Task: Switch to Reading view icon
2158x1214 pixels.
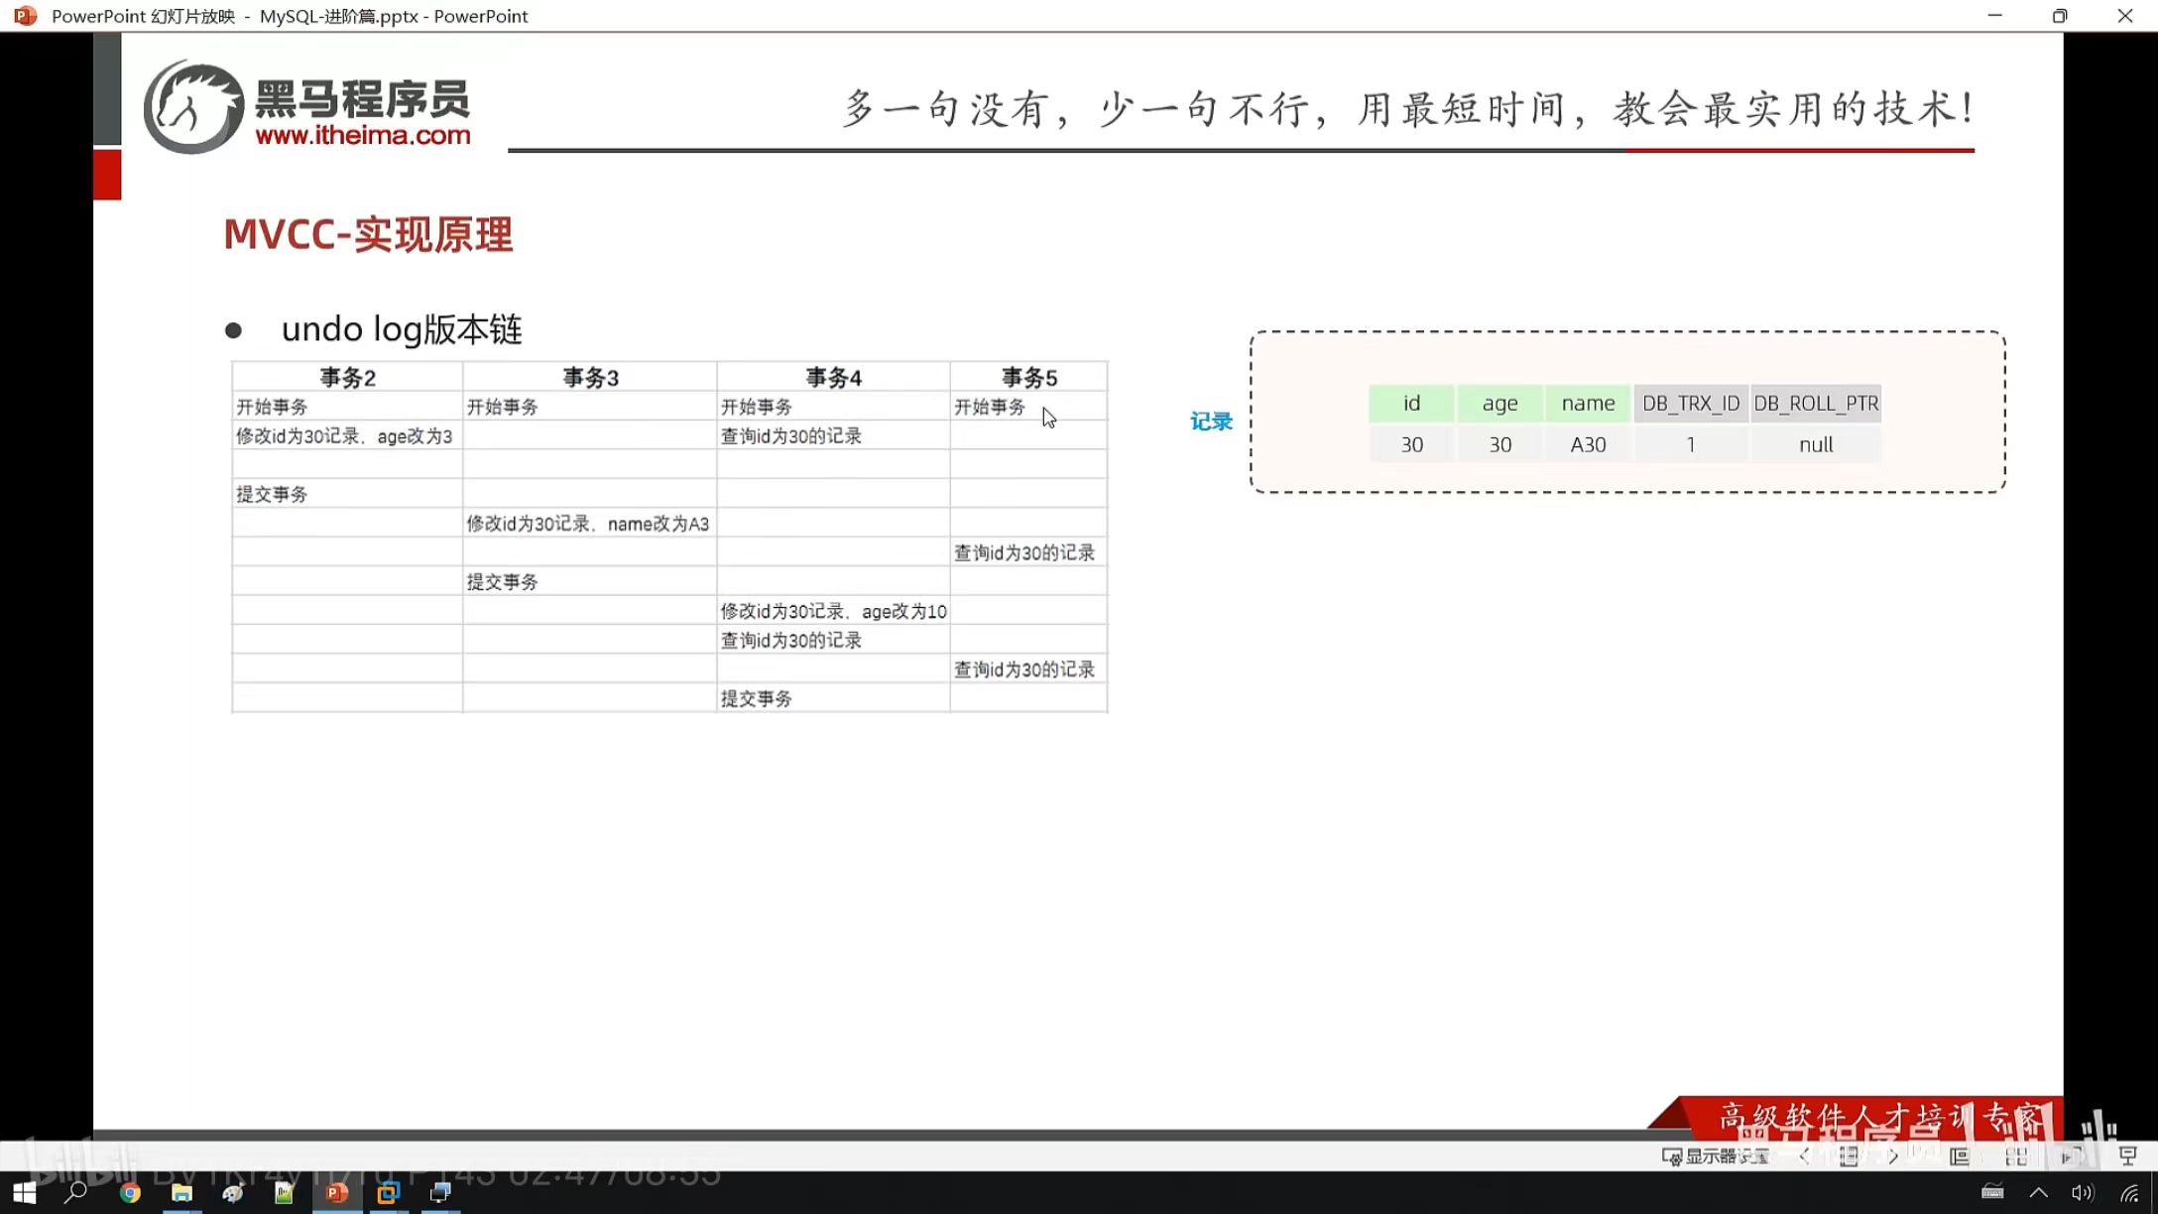Action: click(2072, 1156)
